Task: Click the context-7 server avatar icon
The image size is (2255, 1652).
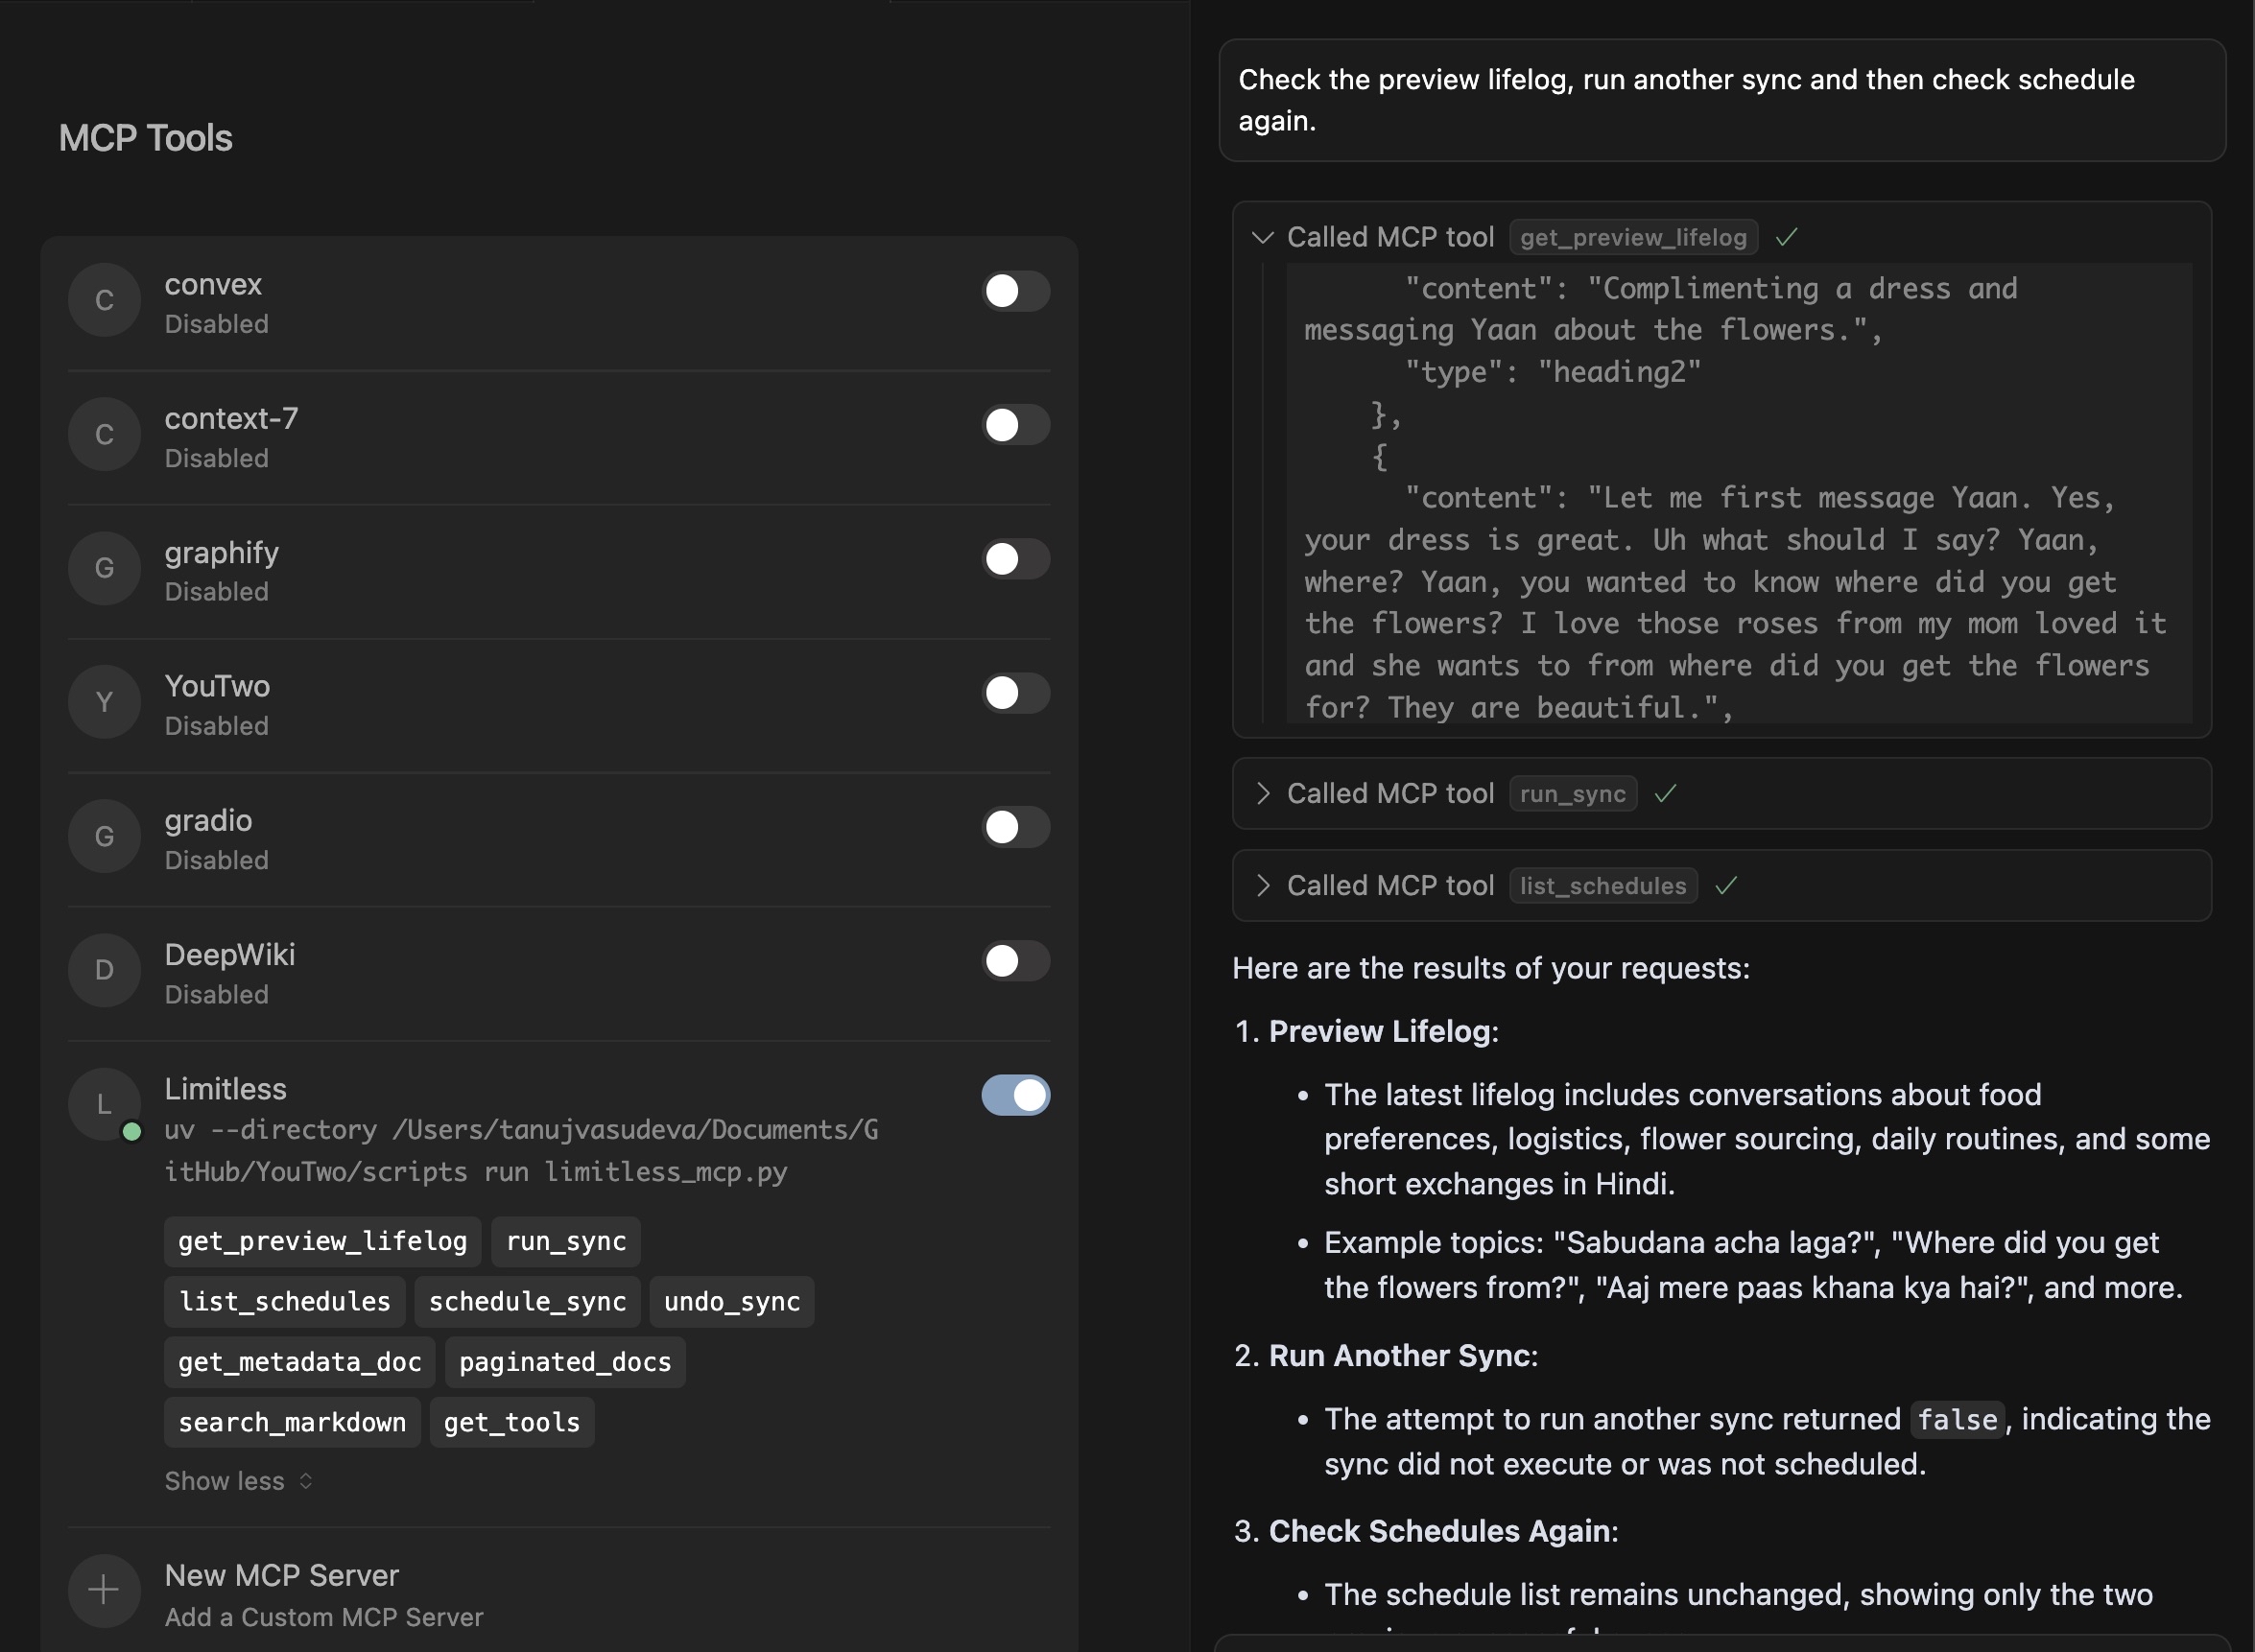Action: pos(104,434)
